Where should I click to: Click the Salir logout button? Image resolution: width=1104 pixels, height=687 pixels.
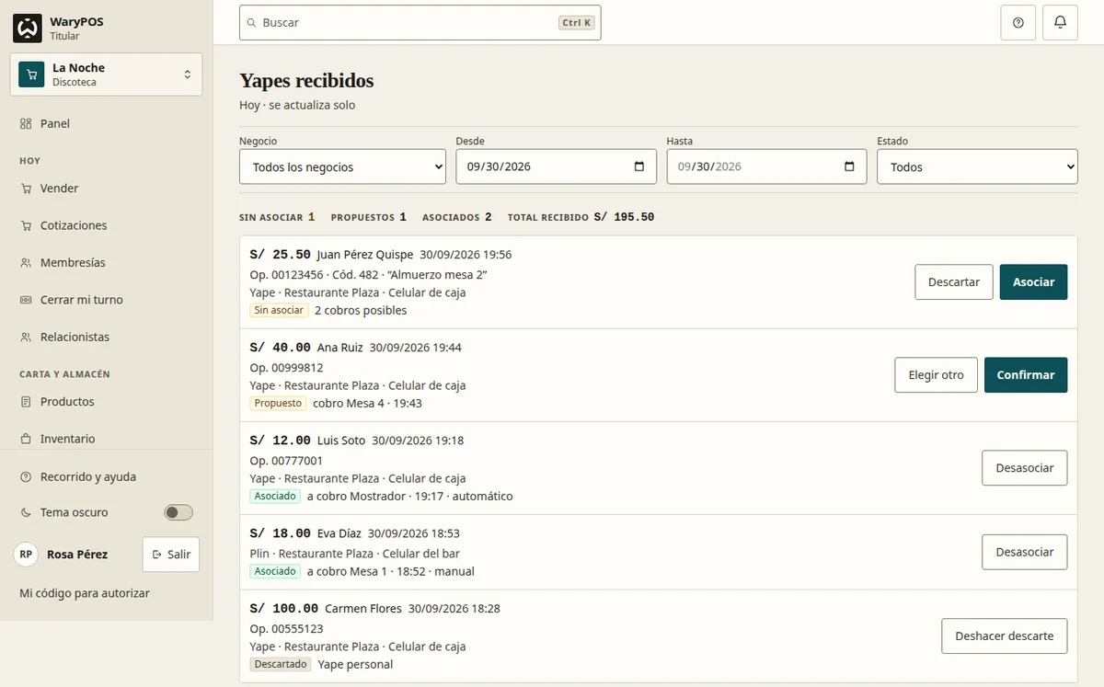171,555
